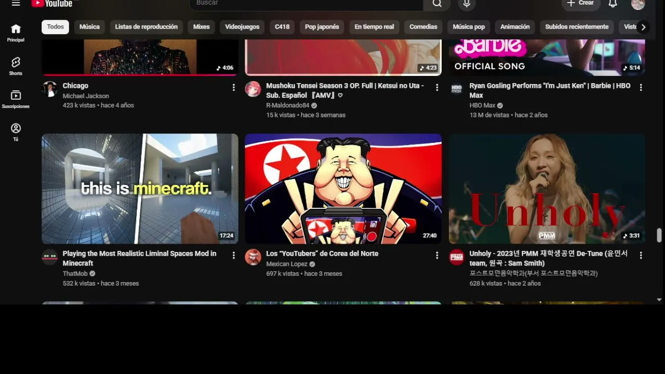
Task: Start voice search with microphone
Action: [467, 4]
